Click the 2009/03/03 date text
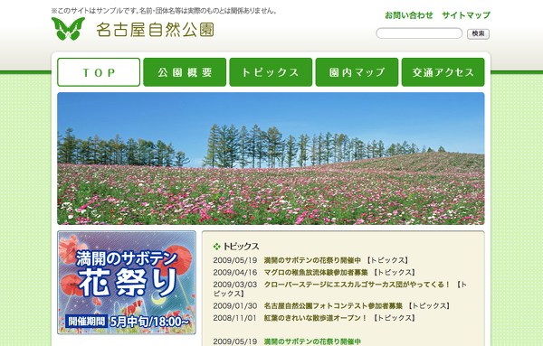 (235, 285)
